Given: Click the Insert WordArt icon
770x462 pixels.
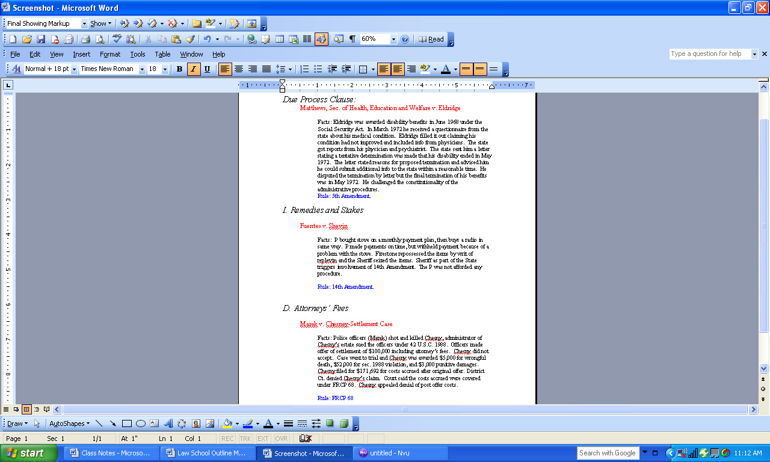Looking at the screenshot, I should [x=168, y=423].
